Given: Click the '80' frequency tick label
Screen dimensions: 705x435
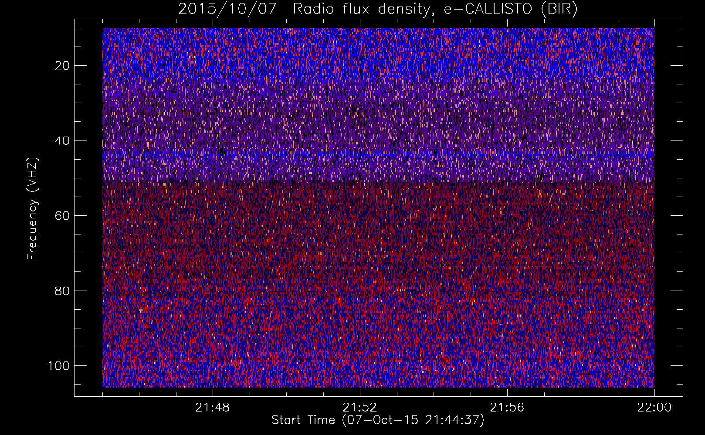Looking at the screenshot, I should click(63, 291).
